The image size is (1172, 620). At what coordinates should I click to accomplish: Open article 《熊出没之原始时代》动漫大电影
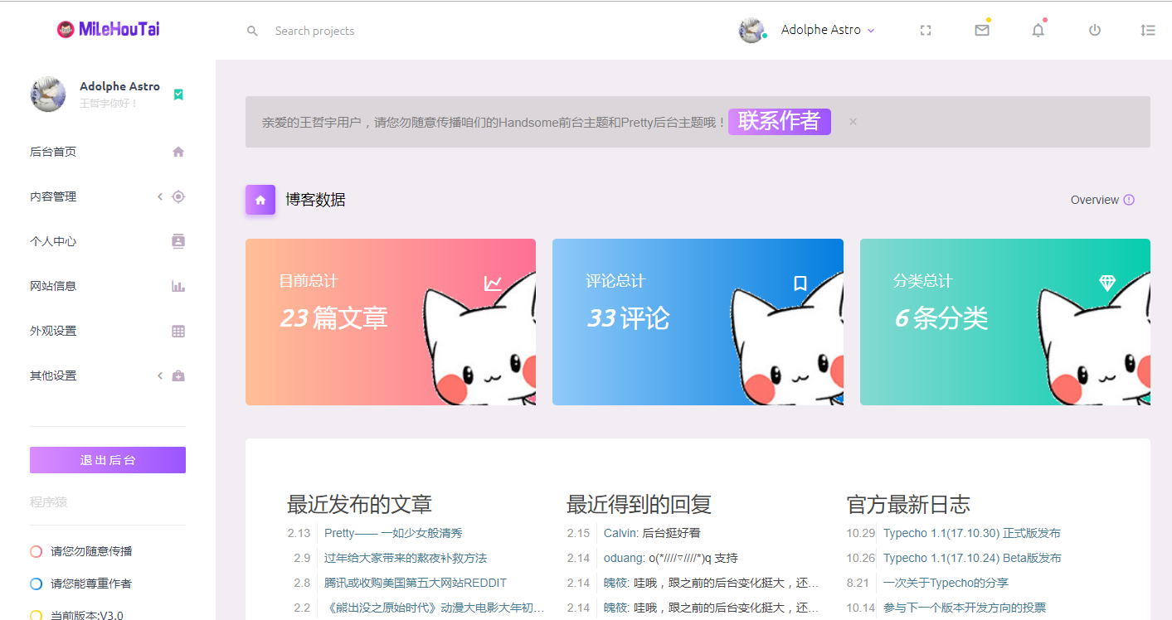coord(434,608)
